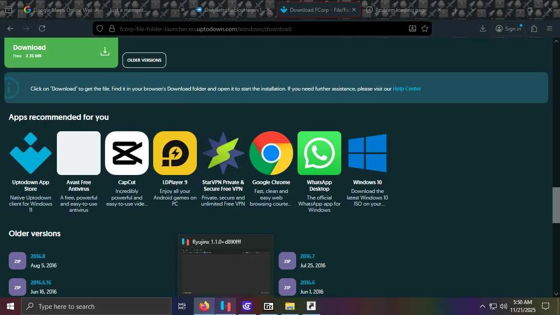This screenshot has width=560, height=315.
Task: Open the Firefox downloads panel
Action: pos(483,28)
